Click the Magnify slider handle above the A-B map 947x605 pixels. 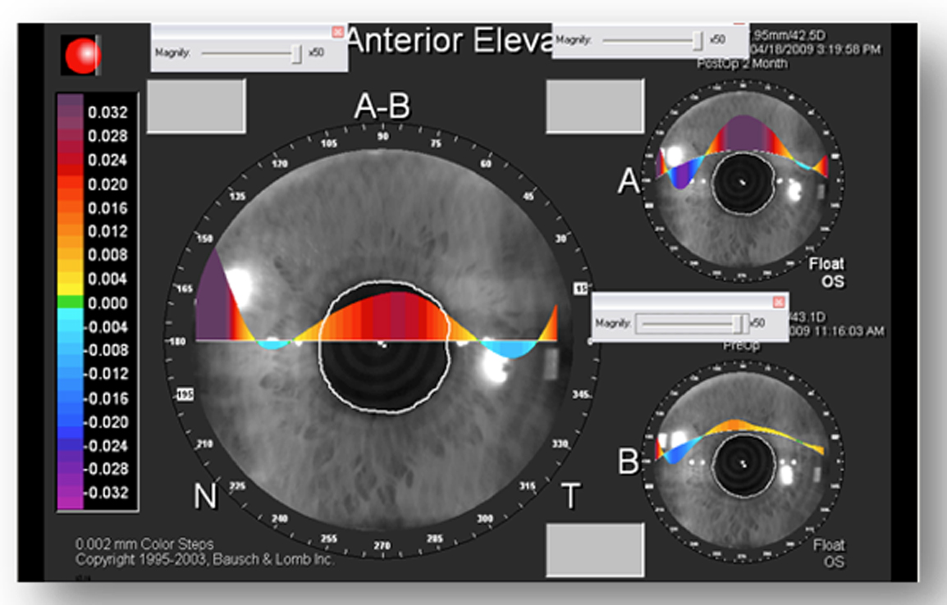coord(296,52)
